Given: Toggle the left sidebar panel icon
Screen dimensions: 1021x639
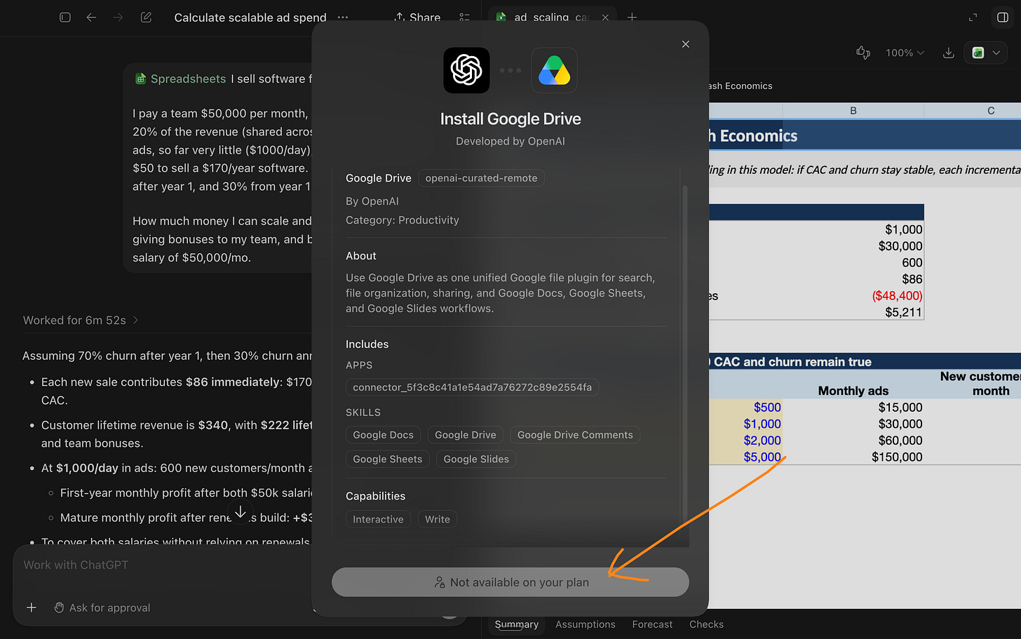Looking at the screenshot, I should [x=65, y=18].
